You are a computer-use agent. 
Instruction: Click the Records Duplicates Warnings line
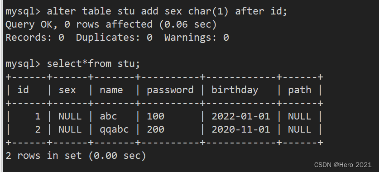pyautogui.click(x=117, y=38)
